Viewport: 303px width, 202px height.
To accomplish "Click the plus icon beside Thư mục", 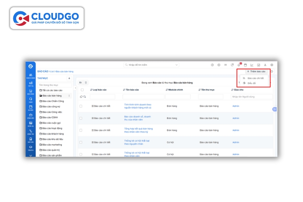I will click(69, 78).
